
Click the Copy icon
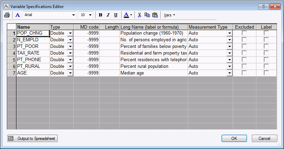[x=147, y=15]
